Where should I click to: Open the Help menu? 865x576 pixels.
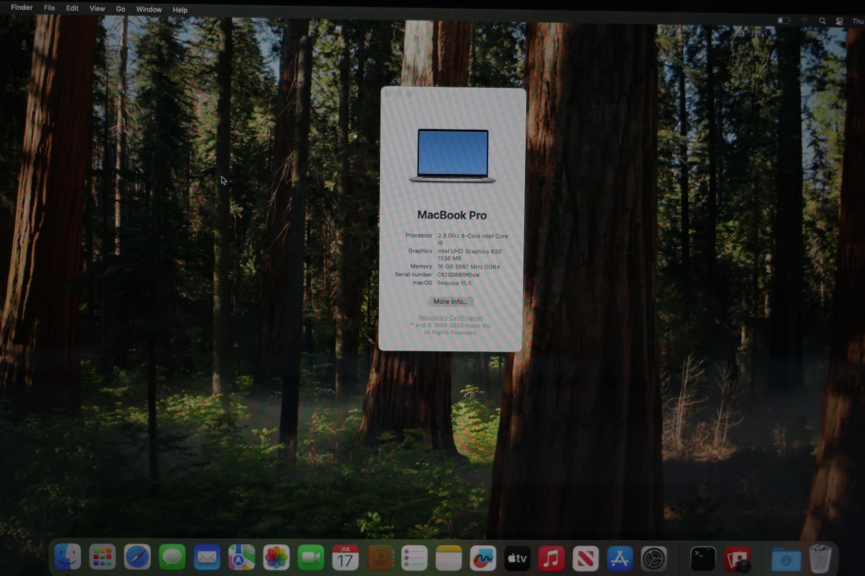pos(180,10)
